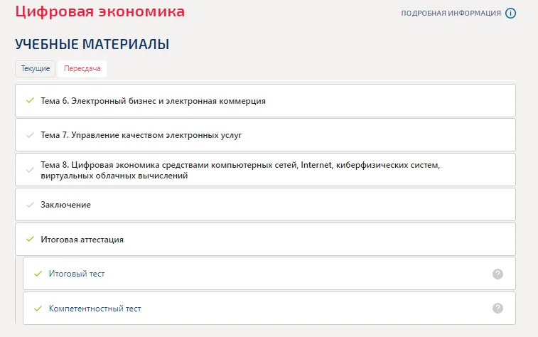Expand Тема 7. Управление качеством row
The height and width of the screenshot is (337, 538).
[x=265, y=135]
